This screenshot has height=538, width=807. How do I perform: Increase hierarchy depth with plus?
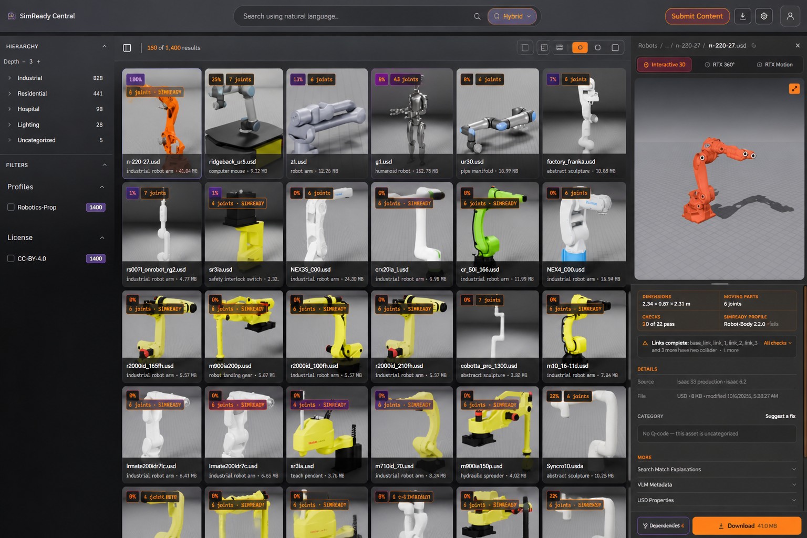click(x=38, y=61)
